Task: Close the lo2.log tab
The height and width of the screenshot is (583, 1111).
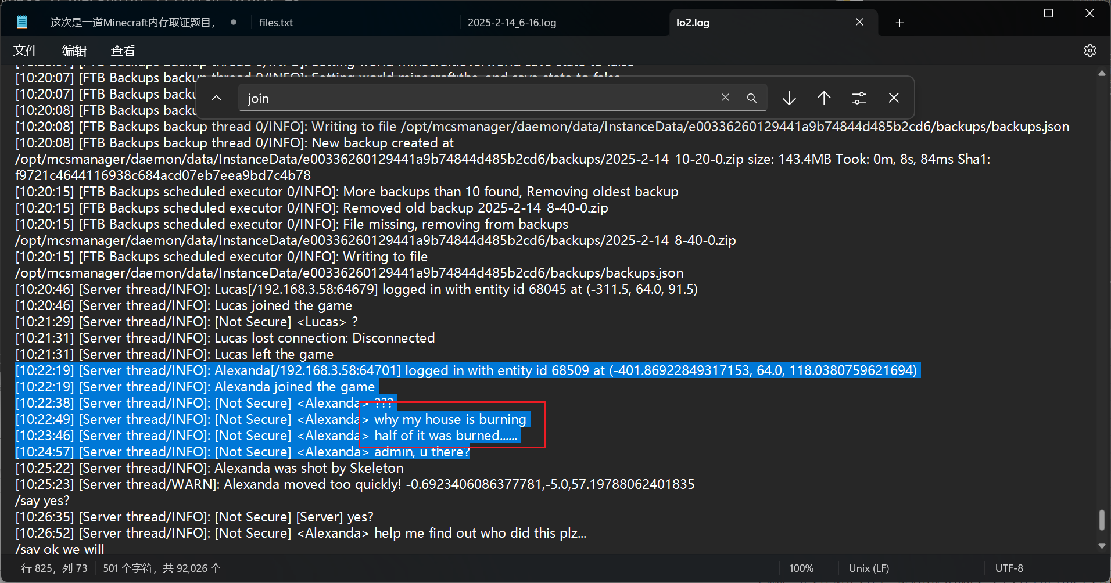Action: [x=860, y=22]
